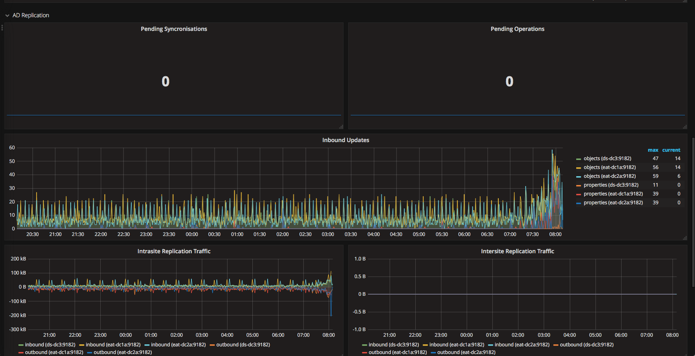Open the Pending Syncronisations panel title menu

coord(174,29)
